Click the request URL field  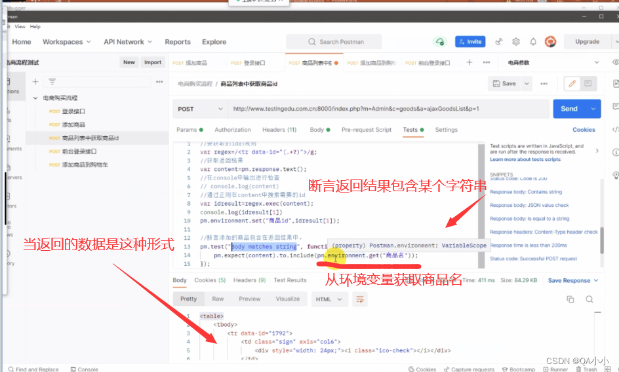(x=388, y=109)
